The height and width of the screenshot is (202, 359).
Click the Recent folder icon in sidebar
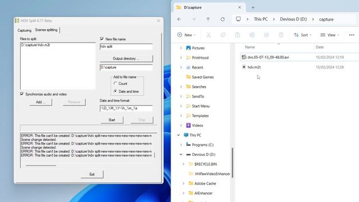click(188, 67)
